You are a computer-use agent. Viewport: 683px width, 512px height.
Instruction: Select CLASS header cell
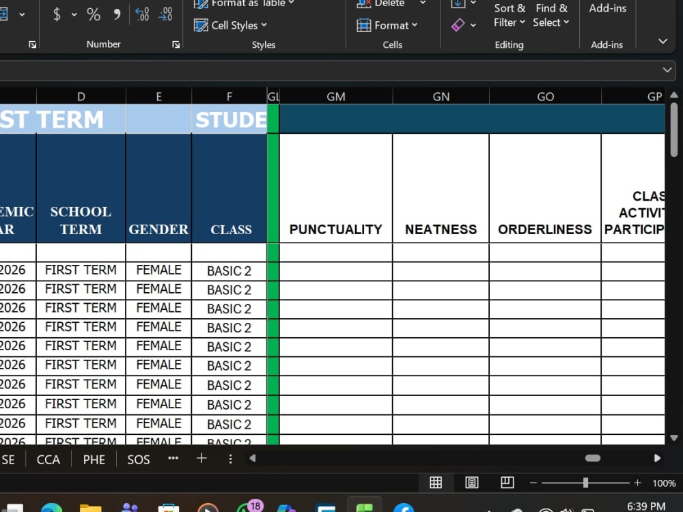229,188
